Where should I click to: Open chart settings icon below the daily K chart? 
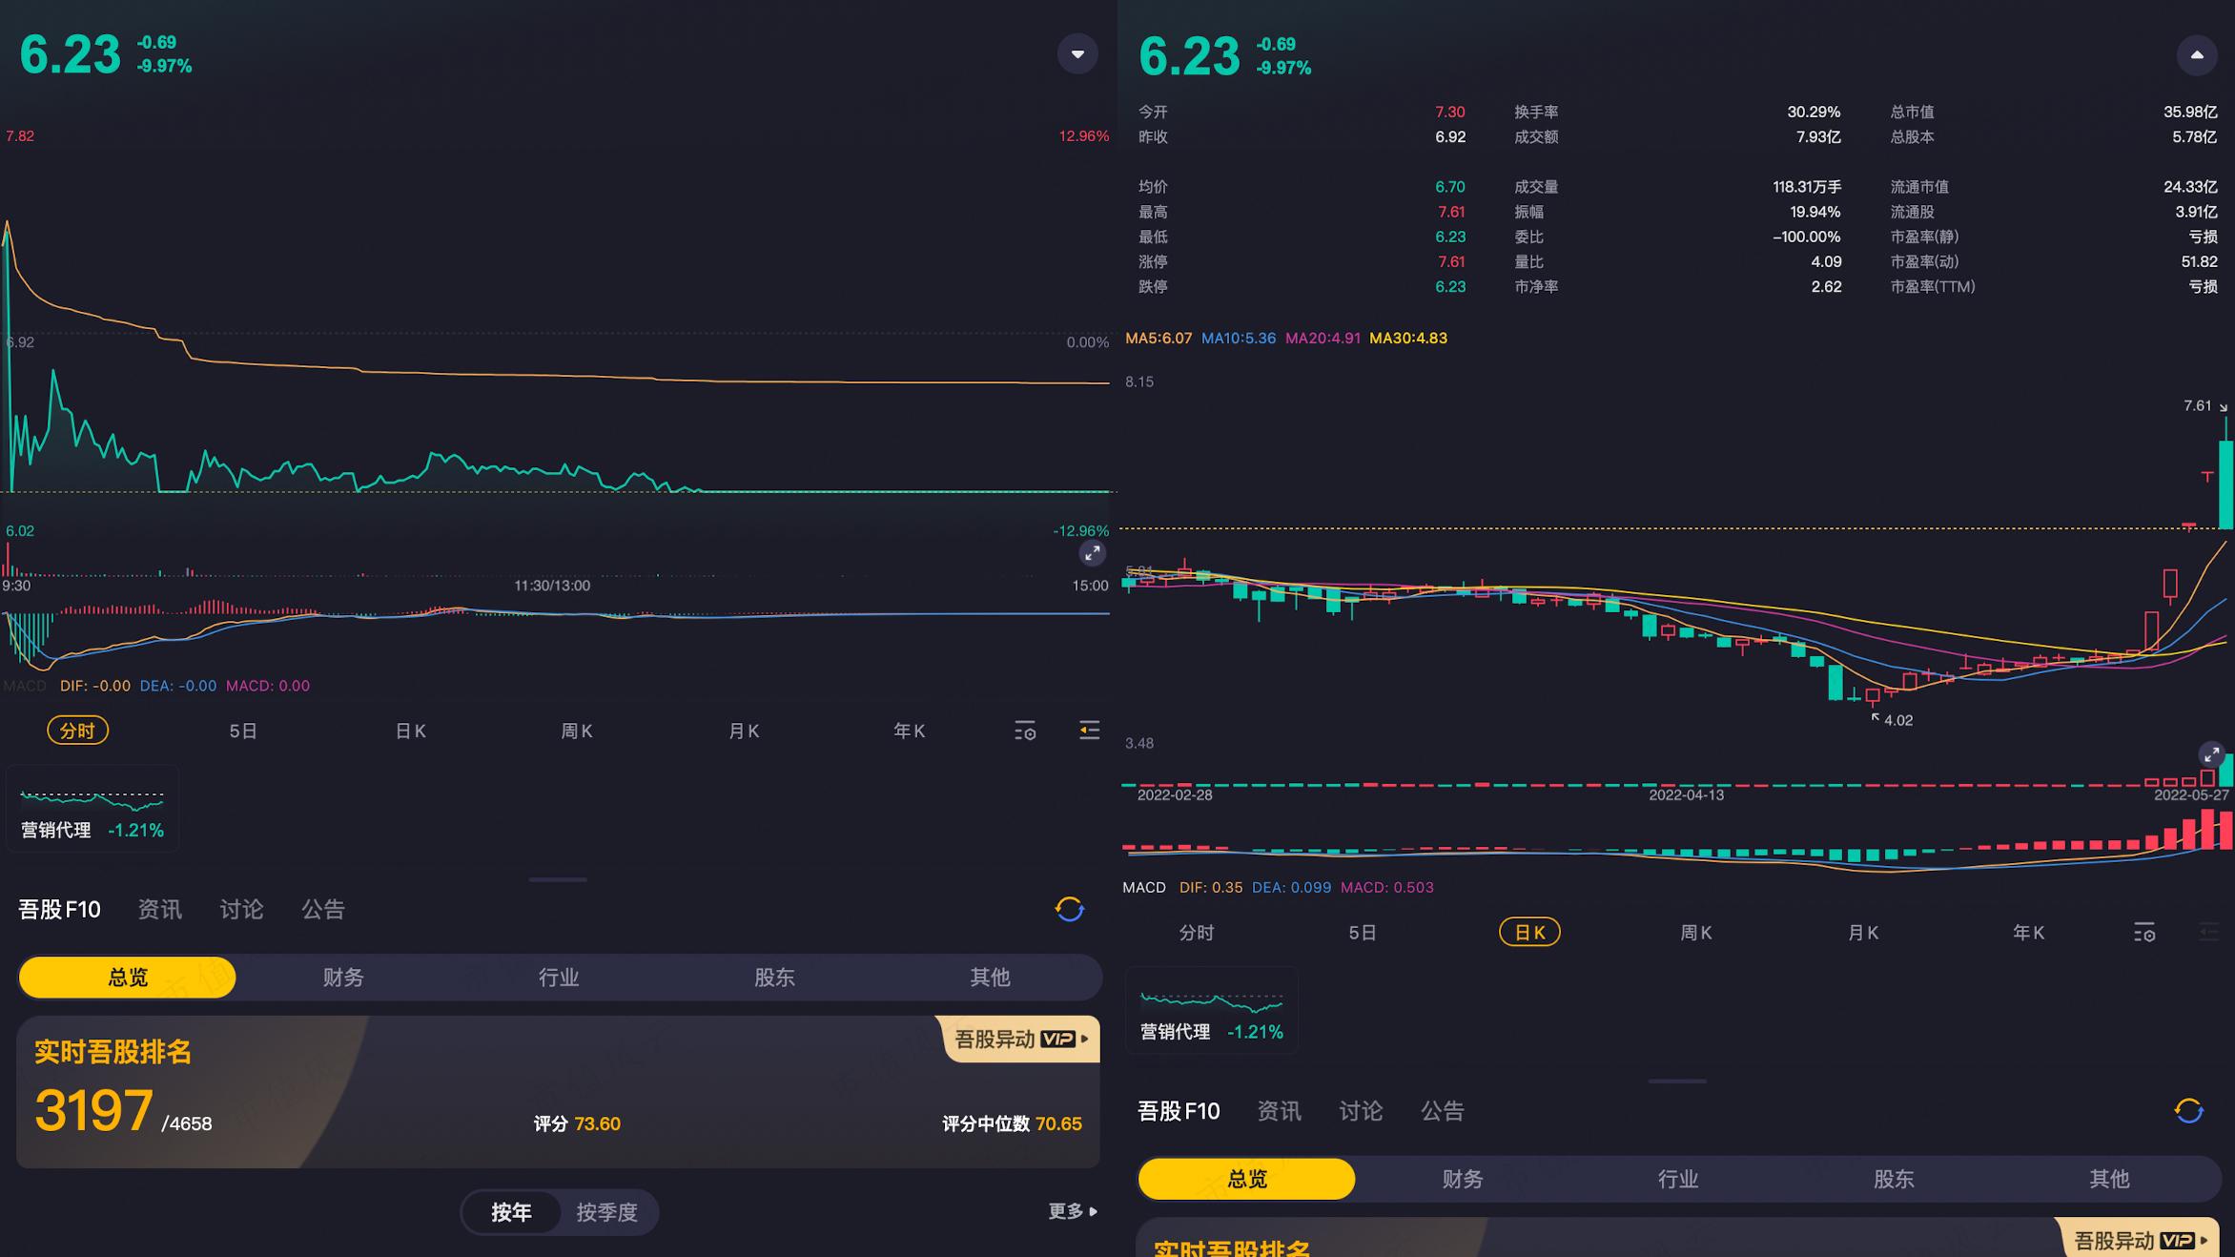pos(2144,933)
